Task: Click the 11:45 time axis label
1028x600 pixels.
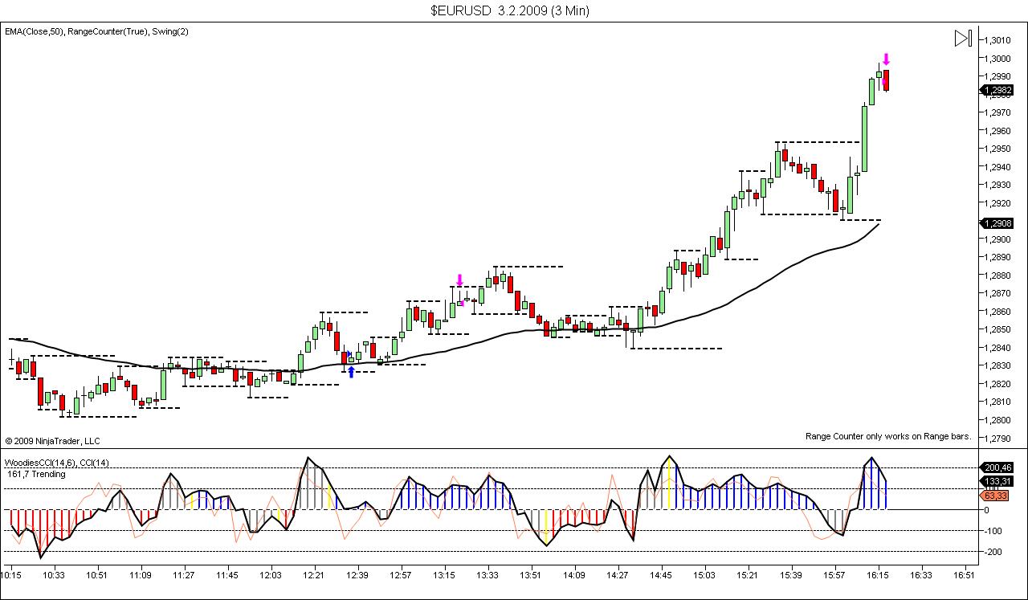Action: point(227,575)
